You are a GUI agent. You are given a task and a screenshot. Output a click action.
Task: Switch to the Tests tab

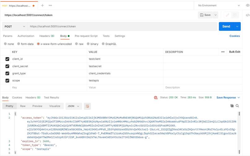pyautogui.click(x=106, y=36)
